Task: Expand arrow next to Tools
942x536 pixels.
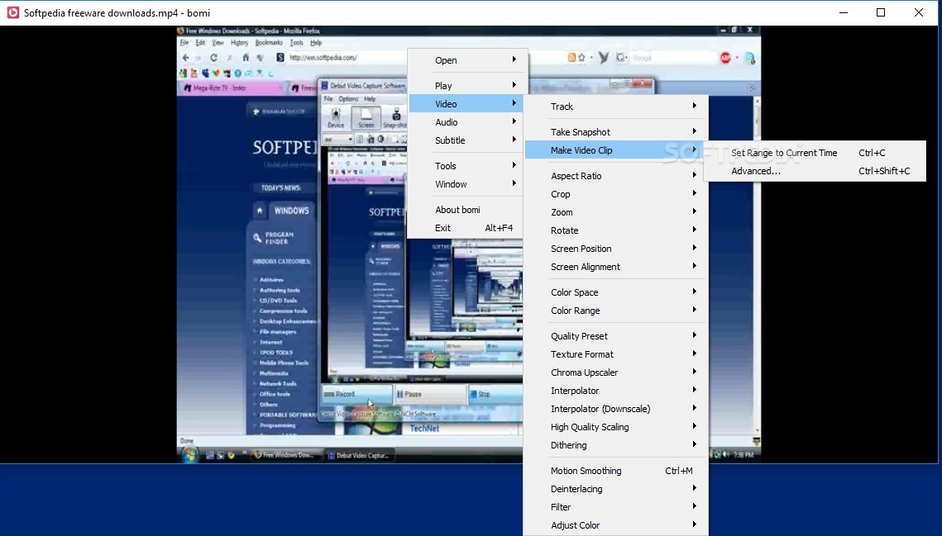Action: point(514,165)
